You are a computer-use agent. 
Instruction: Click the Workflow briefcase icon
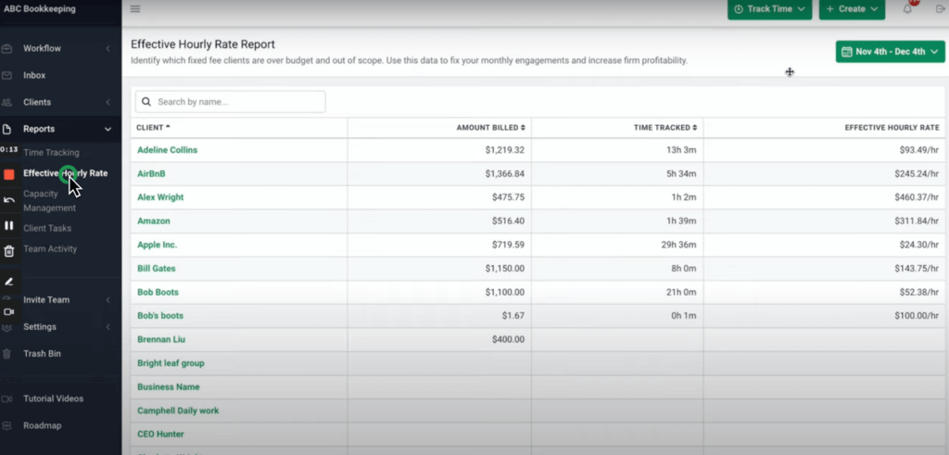tap(7, 48)
